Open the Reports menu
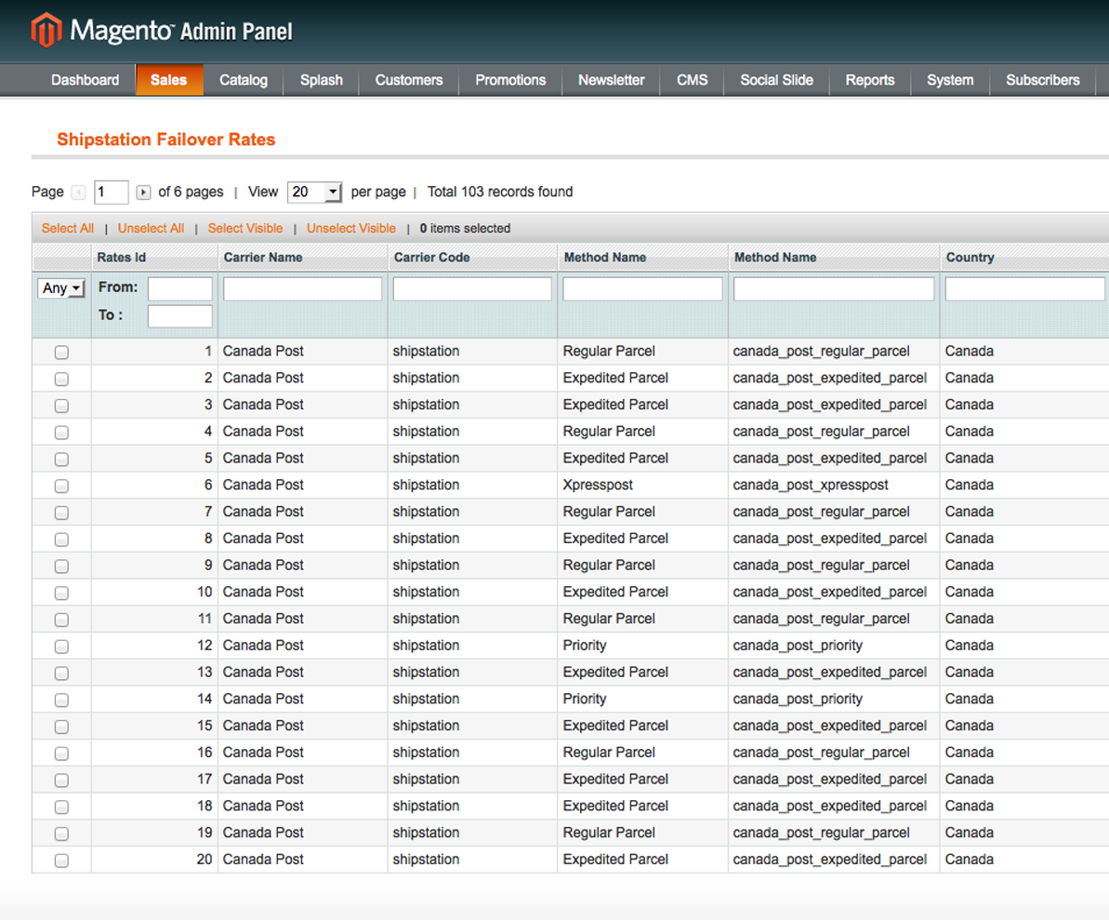This screenshot has width=1109, height=920. click(x=870, y=80)
